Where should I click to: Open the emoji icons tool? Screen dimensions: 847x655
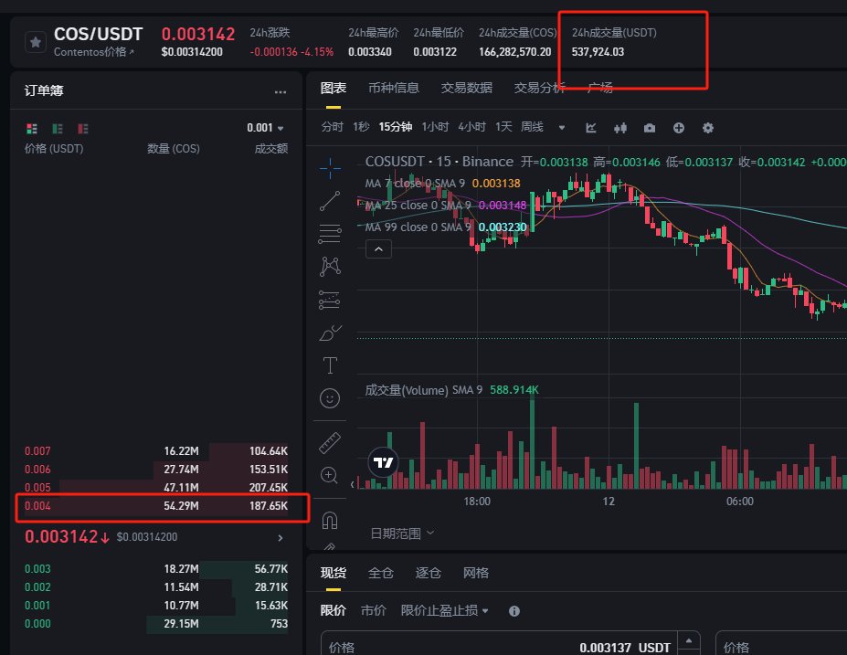tap(330, 398)
